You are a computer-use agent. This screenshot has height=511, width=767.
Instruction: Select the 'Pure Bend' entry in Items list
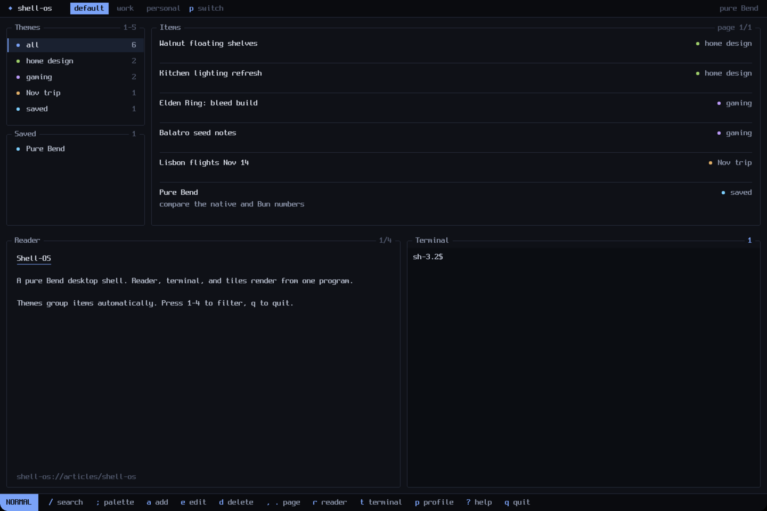click(455, 198)
